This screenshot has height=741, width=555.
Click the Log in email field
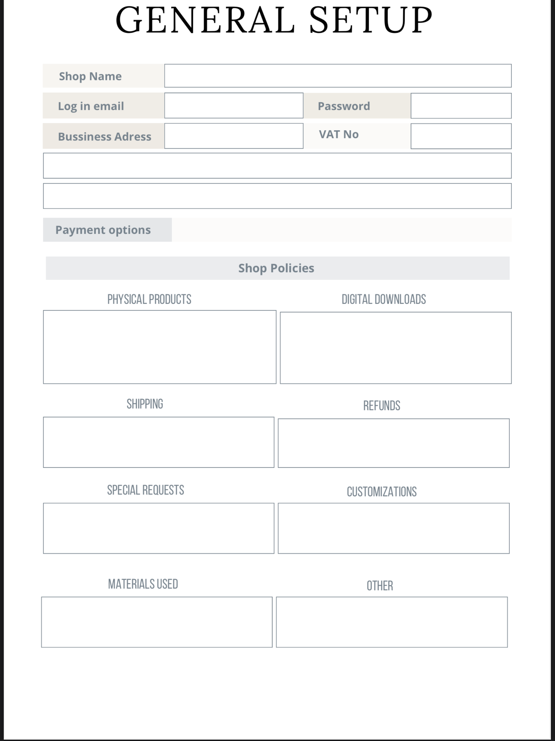pyautogui.click(x=234, y=106)
